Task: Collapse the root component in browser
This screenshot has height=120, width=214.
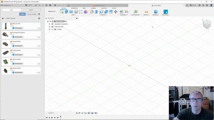Action: [48, 21]
